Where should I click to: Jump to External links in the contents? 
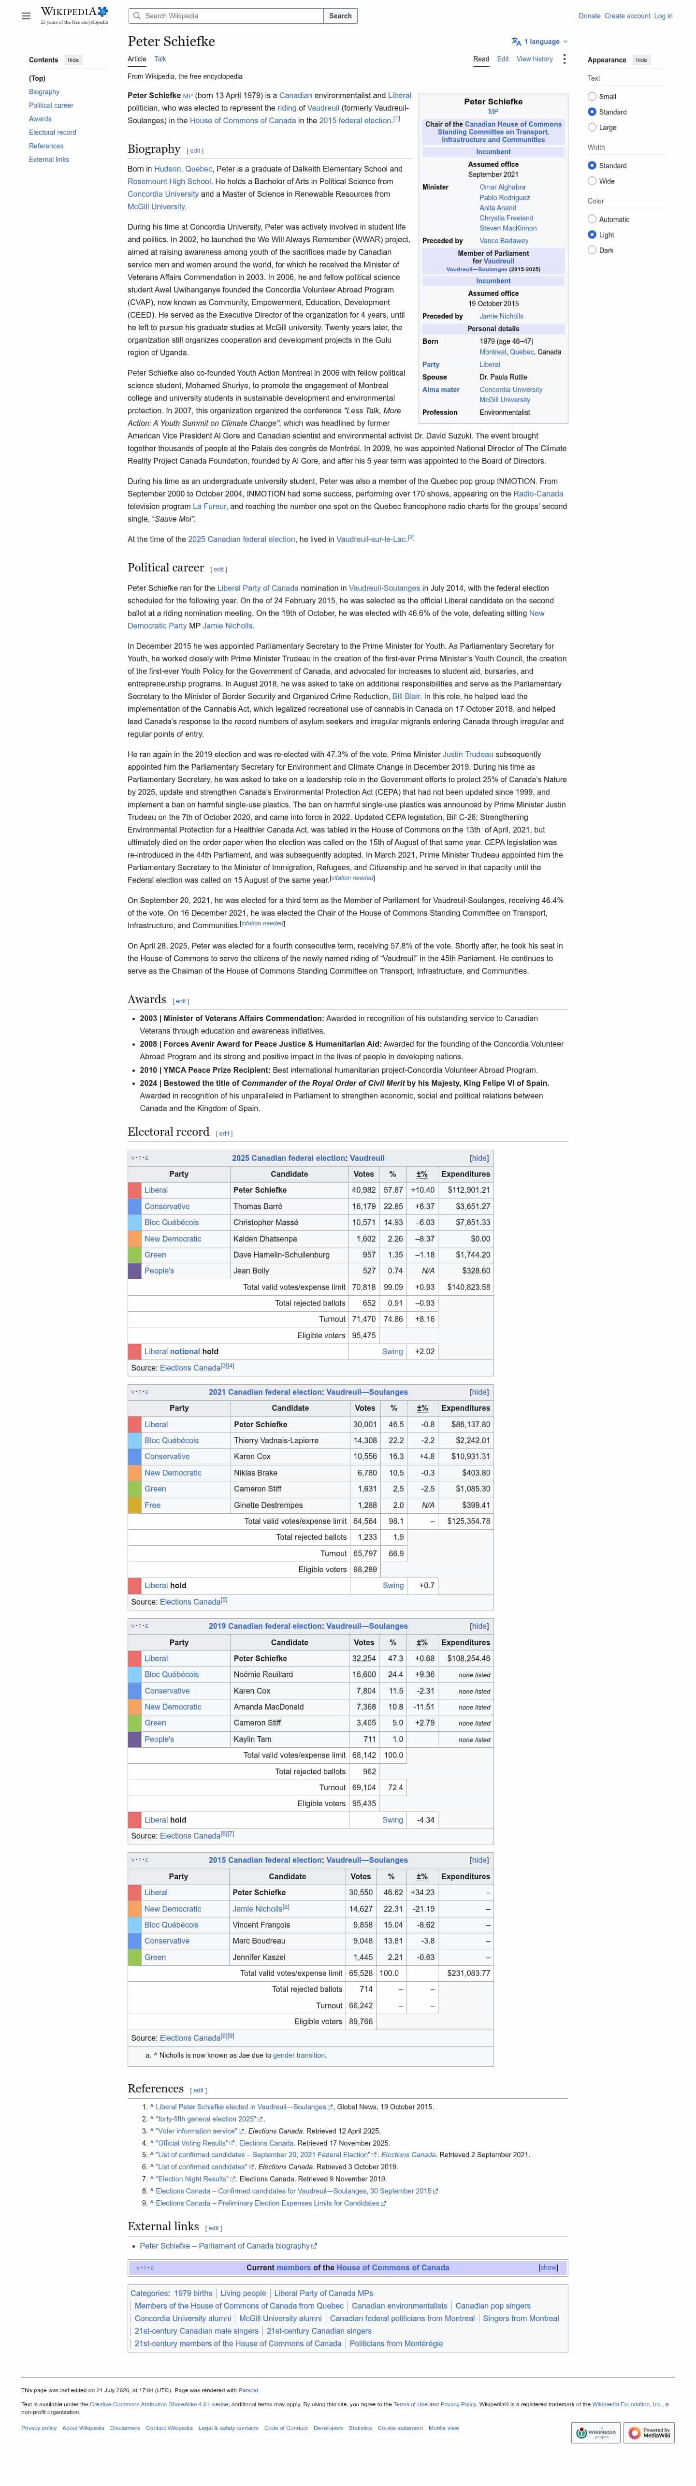point(49,159)
